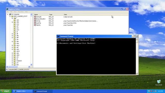The height and width of the screenshot is (93, 165).
Task: Click the .ani key folder icon
Action: point(14,40)
